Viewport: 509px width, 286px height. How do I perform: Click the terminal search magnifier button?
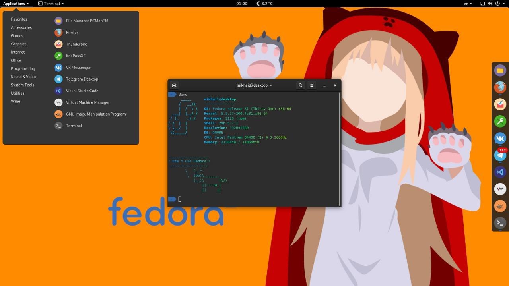click(x=301, y=85)
